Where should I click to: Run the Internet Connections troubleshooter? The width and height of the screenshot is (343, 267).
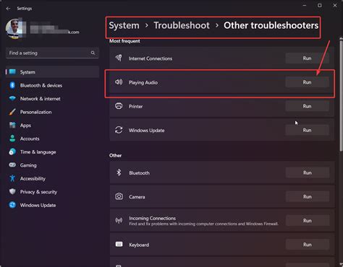pyautogui.click(x=307, y=58)
